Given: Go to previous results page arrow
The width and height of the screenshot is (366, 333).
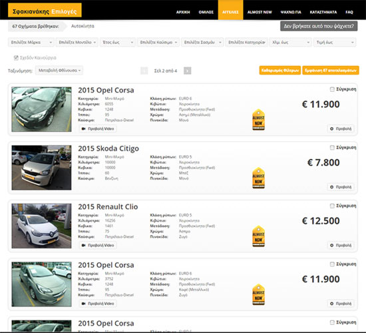Looking at the screenshot, I should pyautogui.click(x=144, y=71).
